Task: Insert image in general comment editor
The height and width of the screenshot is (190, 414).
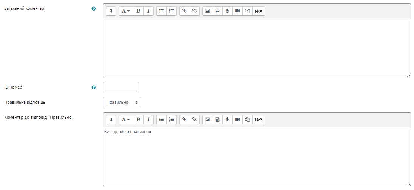Action: (208, 11)
